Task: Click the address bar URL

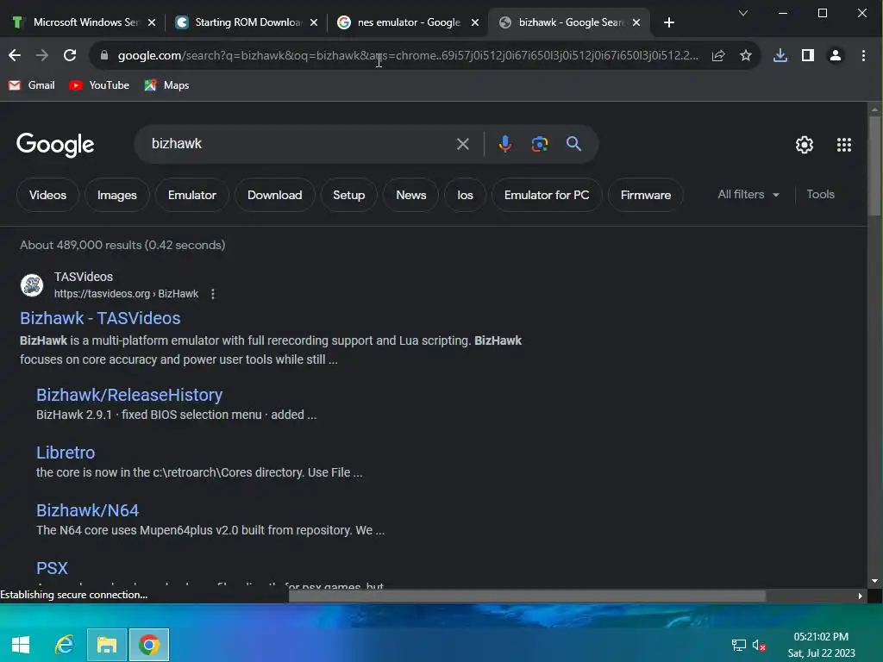Action: [408, 55]
